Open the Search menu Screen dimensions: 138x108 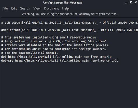(x=25, y=8)
